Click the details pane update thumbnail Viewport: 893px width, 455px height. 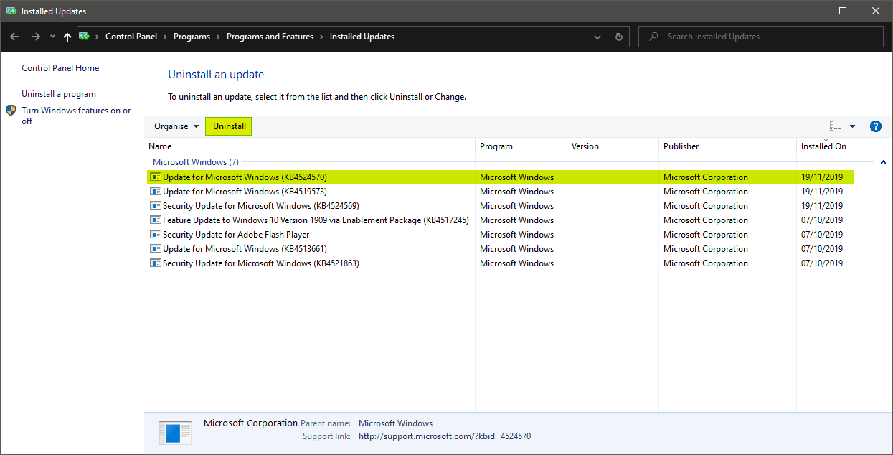[x=175, y=433]
